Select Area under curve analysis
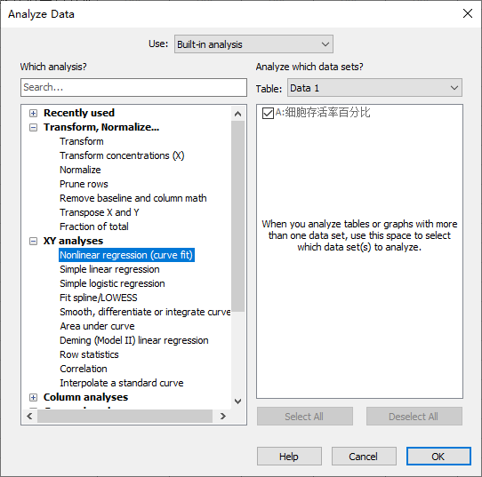This screenshot has height=477, width=482. pyautogui.click(x=97, y=326)
